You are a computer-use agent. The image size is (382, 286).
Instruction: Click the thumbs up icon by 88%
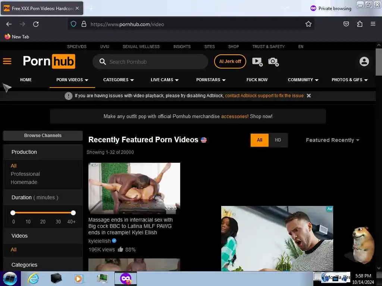coord(120,249)
